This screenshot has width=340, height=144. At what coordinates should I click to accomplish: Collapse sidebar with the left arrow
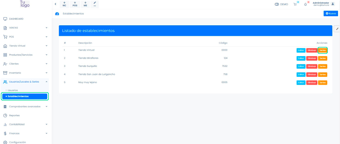(x=55, y=4)
